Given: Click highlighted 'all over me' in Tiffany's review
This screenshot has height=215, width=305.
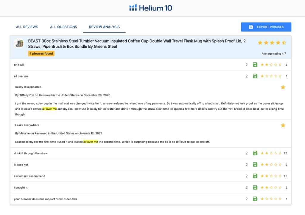Looking at the screenshot, I should (49, 109).
